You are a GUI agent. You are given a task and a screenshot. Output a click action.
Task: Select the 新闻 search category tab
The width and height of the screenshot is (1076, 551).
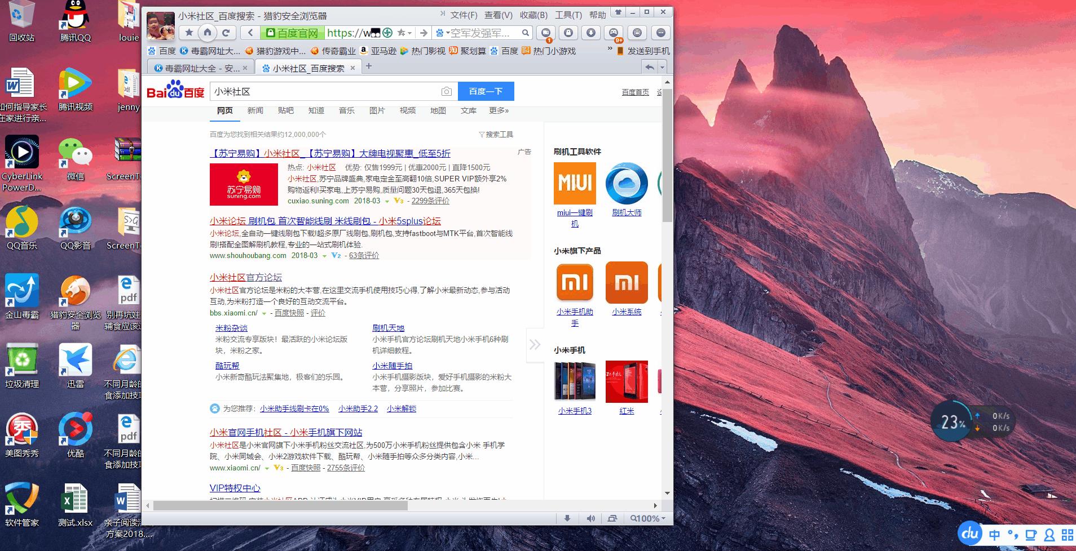[x=255, y=110]
